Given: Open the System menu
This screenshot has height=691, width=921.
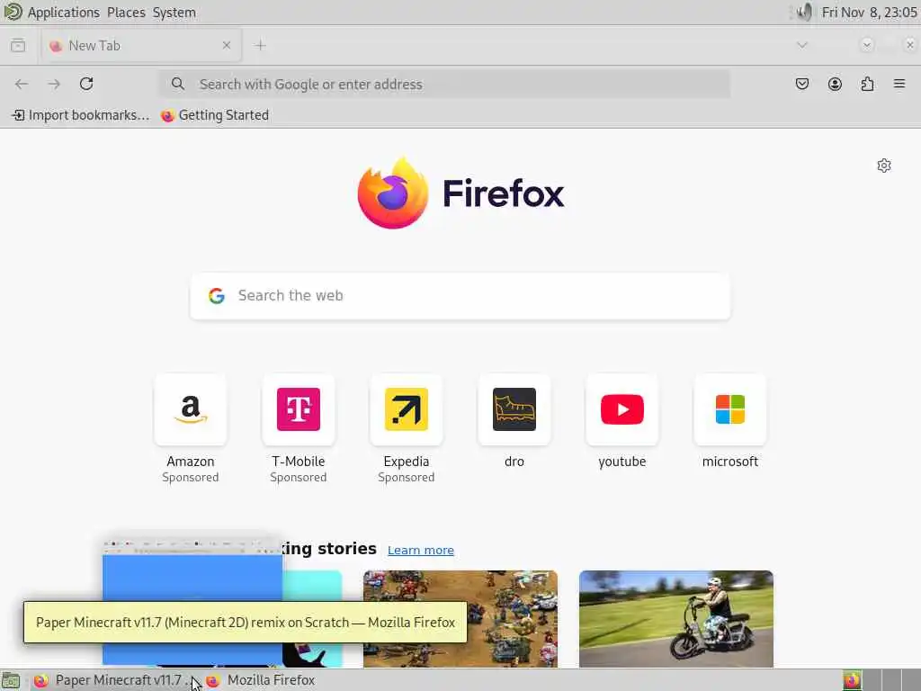Looking at the screenshot, I should click(174, 13).
